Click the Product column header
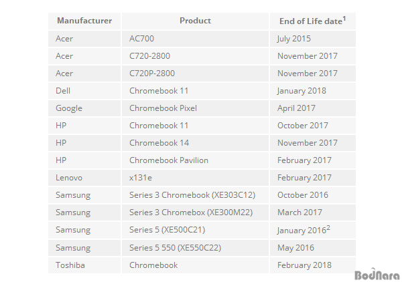402x282 pixels. pyautogui.click(x=195, y=21)
